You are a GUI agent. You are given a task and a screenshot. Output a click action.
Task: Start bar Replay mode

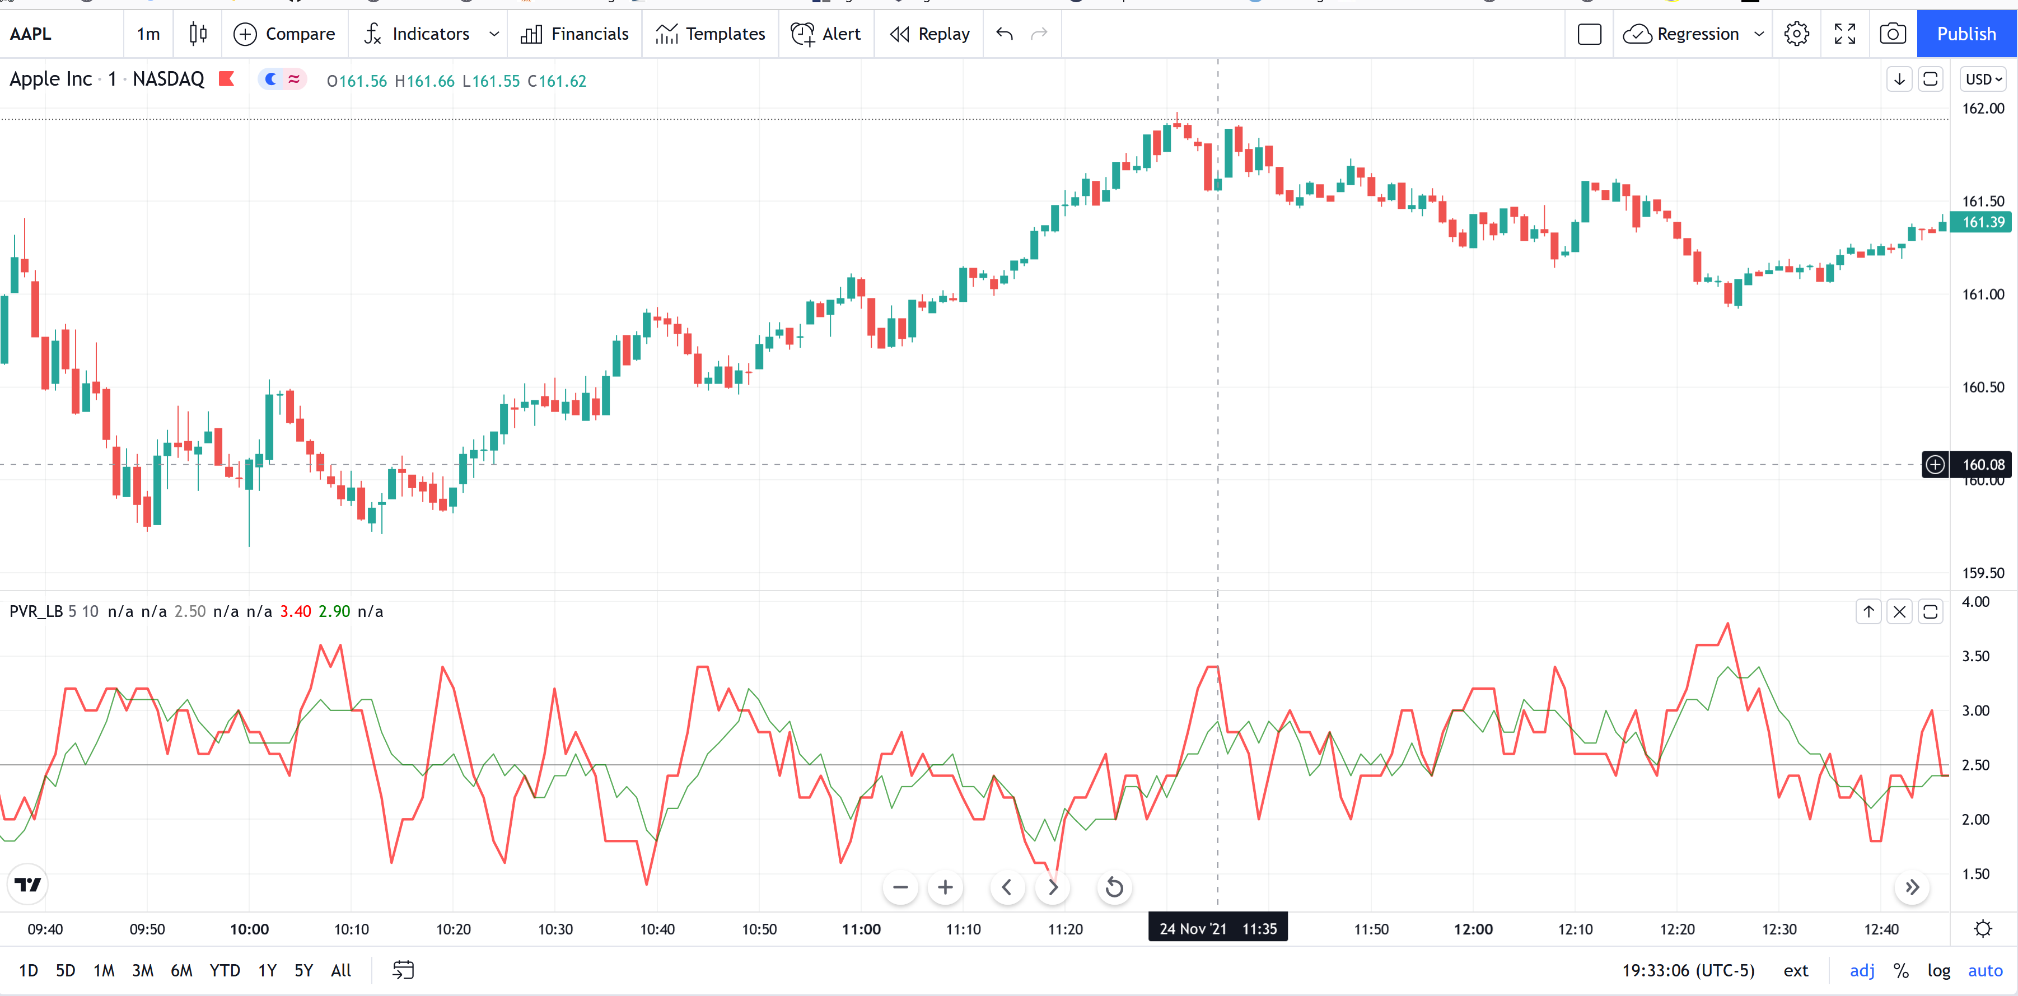(930, 34)
